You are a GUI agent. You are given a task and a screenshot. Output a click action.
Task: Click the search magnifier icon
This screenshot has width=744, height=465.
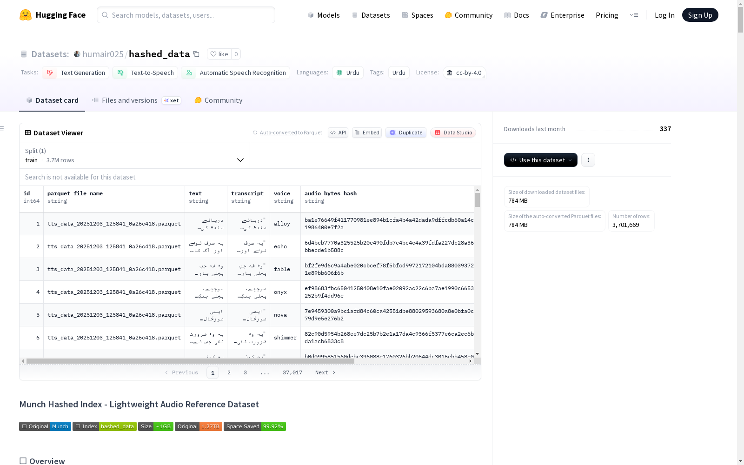coord(105,15)
